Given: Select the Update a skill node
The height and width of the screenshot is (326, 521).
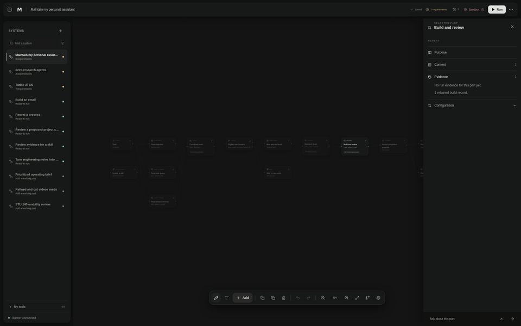Looking at the screenshot, I should pyautogui.click(x=124, y=173).
